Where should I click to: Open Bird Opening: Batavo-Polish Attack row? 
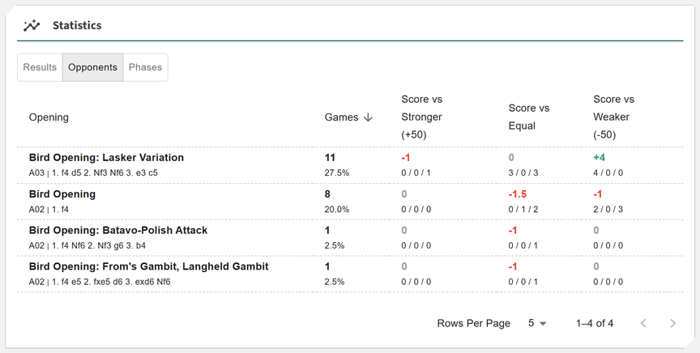tap(118, 231)
